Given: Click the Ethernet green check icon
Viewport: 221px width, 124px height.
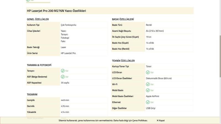Looking at the screenshot, I should point(148,102).
